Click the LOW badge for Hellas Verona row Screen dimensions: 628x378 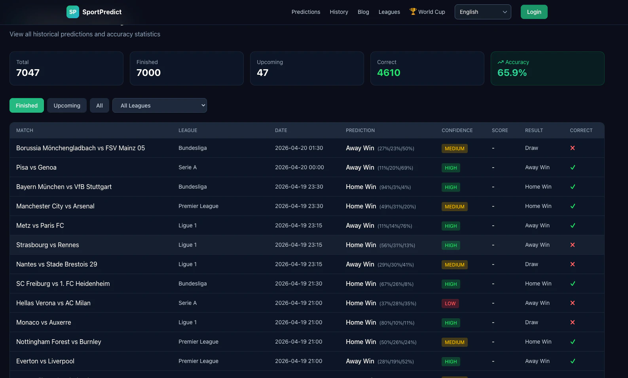pyautogui.click(x=450, y=304)
